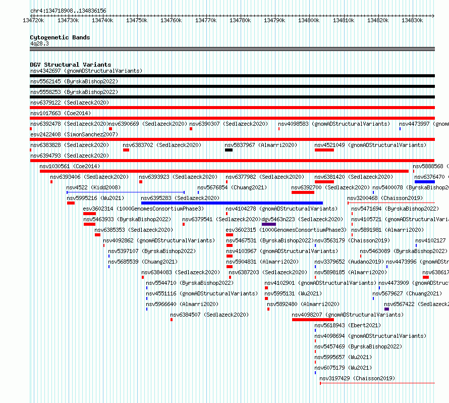Click red bar under nsv6383702
The height and width of the screenshot is (403, 449).
126,150
